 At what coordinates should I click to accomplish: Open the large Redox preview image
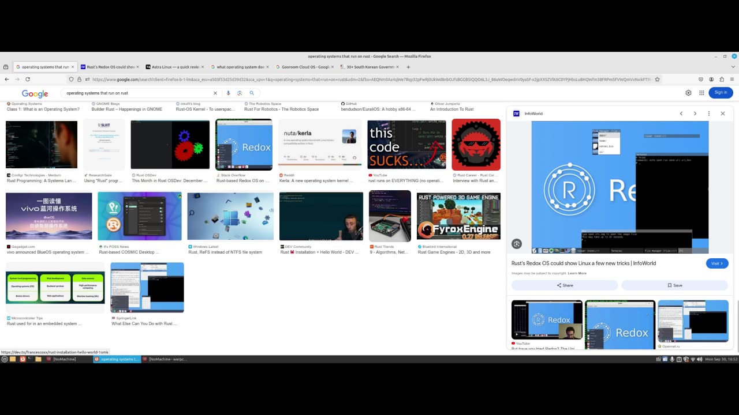619,187
